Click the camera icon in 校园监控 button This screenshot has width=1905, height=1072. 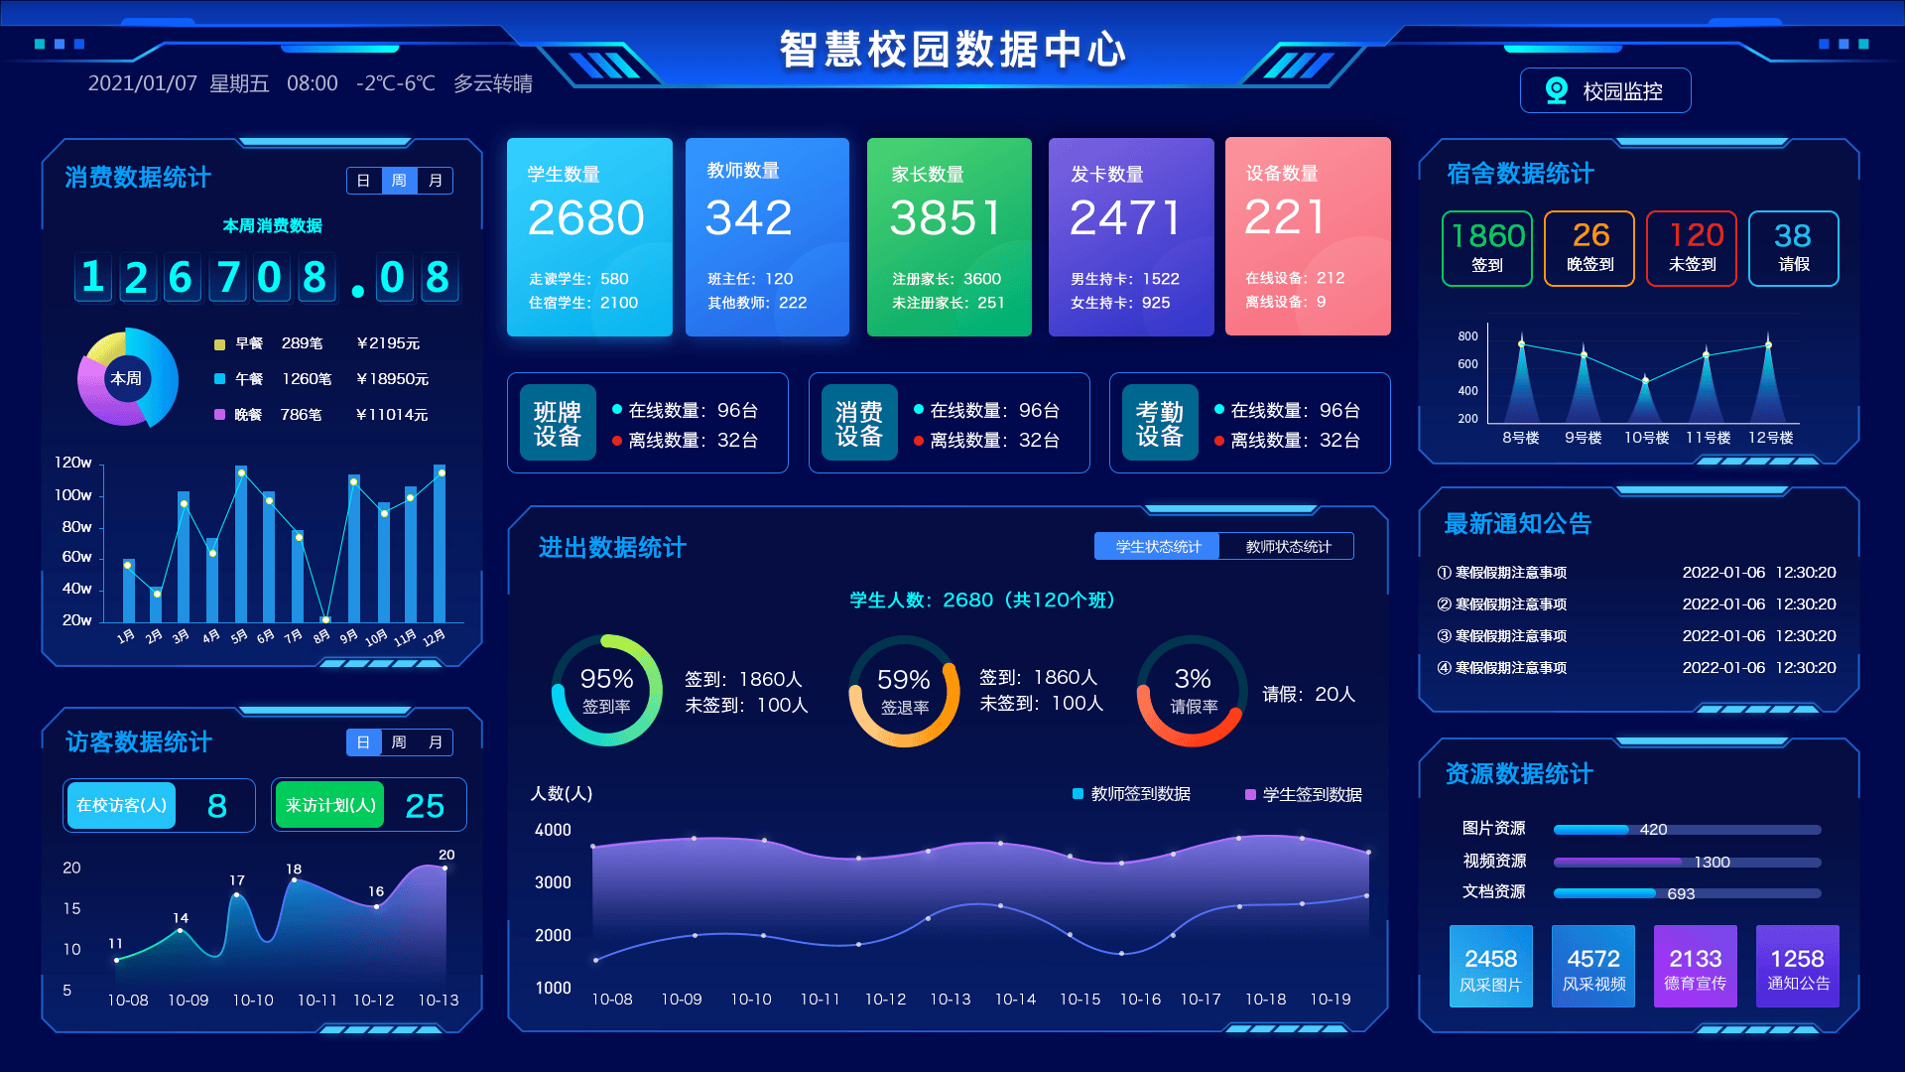(x=1556, y=90)
